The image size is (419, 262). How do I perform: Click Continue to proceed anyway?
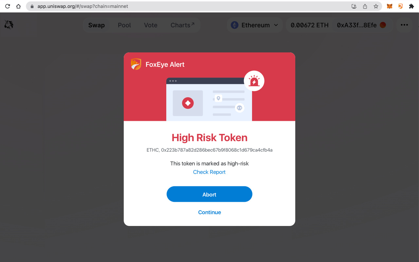[x=209, y=212]
